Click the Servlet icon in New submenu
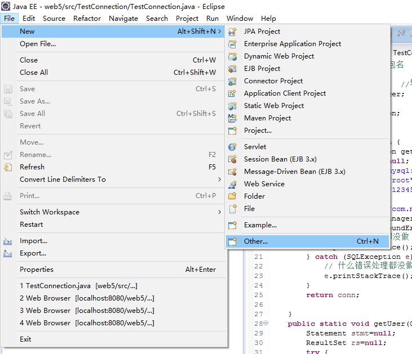 tap(232, 147)
